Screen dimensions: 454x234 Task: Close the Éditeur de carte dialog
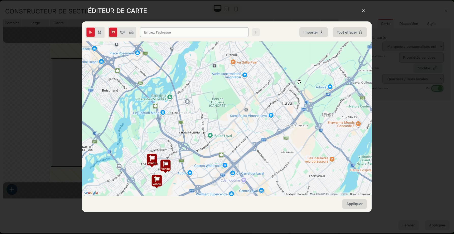[363, 11]
